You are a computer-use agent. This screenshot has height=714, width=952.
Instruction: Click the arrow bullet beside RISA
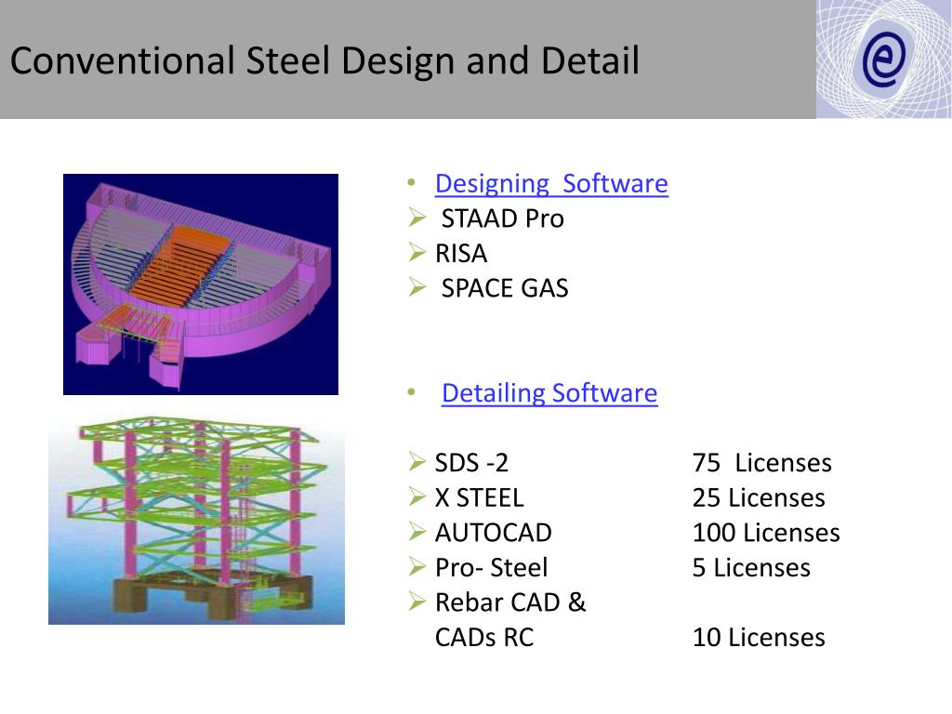click(x=417, y=252)
